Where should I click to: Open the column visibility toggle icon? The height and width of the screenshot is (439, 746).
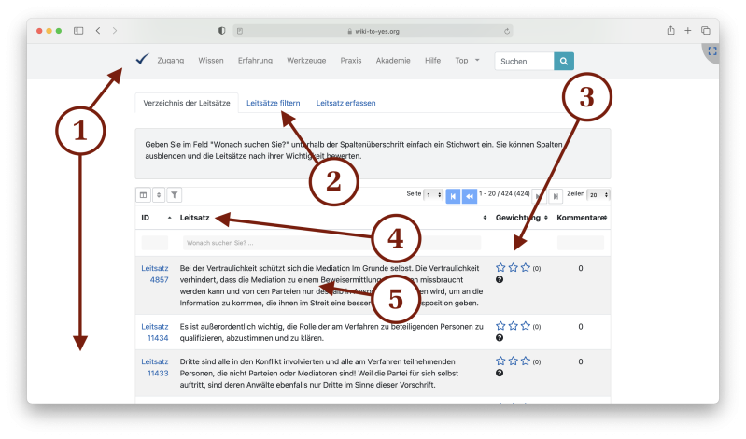click(144, 195)
